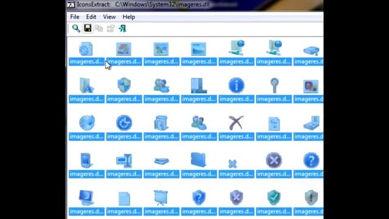
Task: Select the blue shield with question mark
Action: [199, 198]
